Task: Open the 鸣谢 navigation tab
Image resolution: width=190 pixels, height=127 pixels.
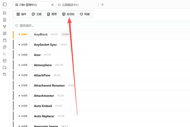Action: coord(85,14)
